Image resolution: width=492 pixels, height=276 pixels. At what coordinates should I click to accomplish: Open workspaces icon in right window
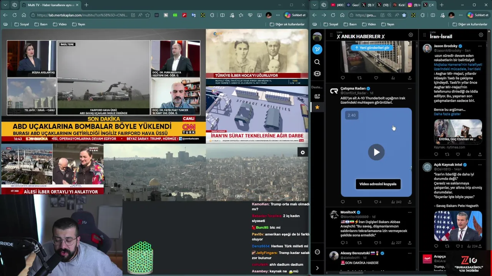click(324, 5)
